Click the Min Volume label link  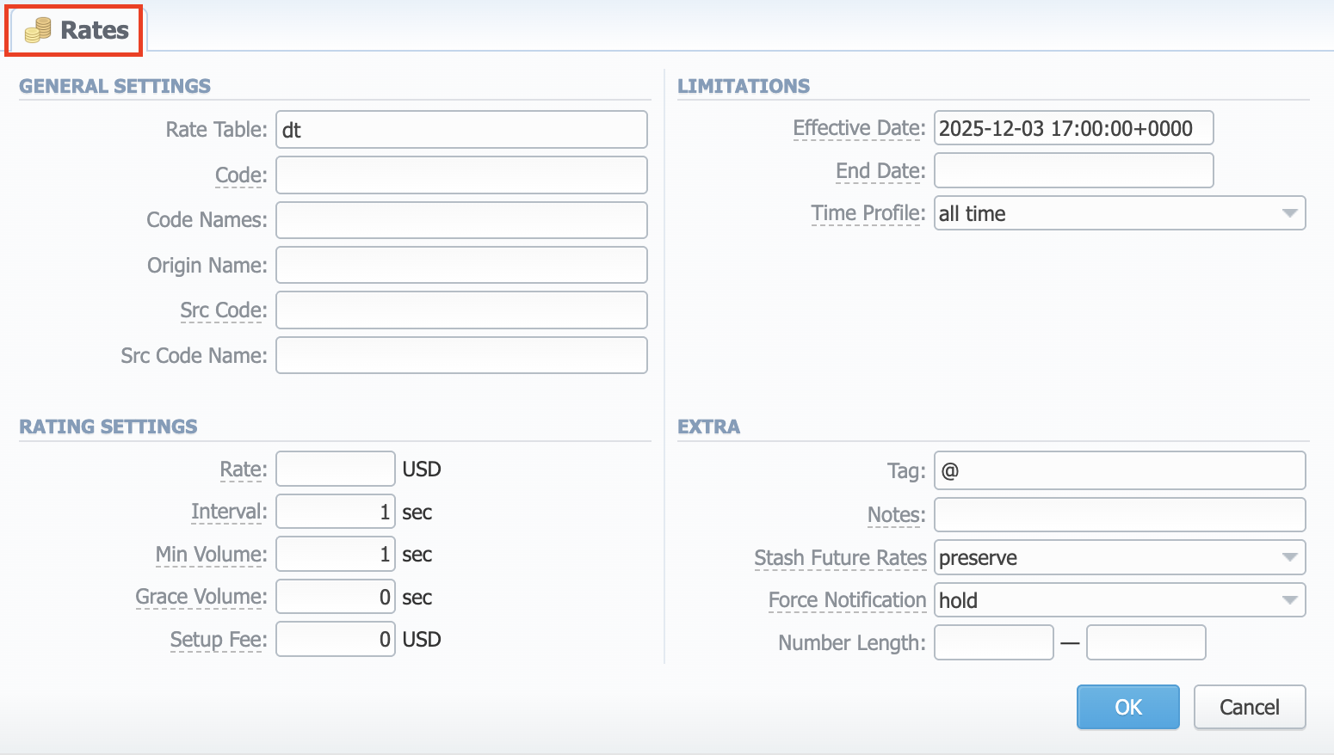tap(209, 554)
